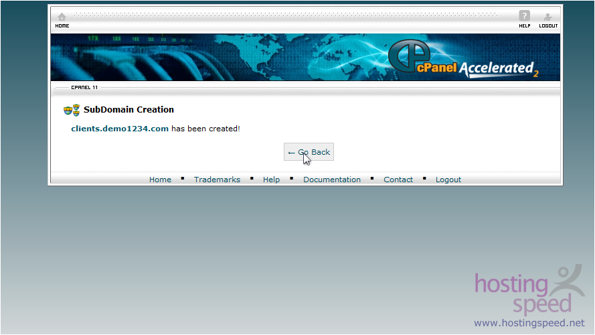The image size is (595, 335).
Task: Click the Home house icon in top bar
Action: pos(62,17)
